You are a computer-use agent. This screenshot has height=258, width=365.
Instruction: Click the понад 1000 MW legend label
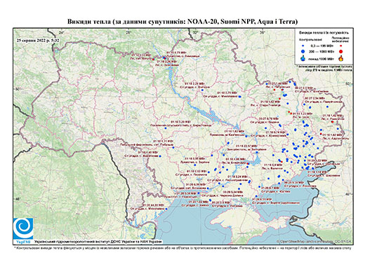321,58
